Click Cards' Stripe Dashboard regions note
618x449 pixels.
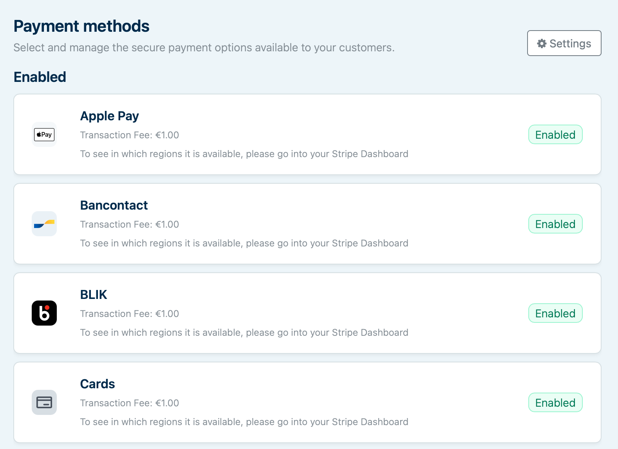coord(244,422)
